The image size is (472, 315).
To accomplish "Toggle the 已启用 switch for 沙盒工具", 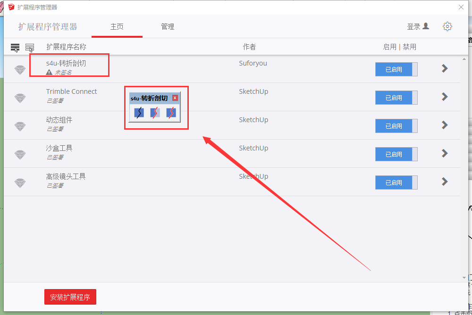I will pos(396,154).
